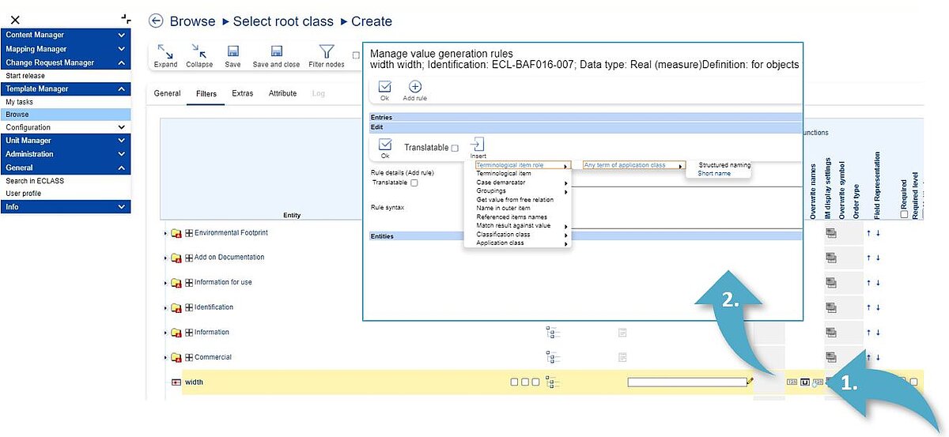Expand the Environmental Footprint tree node
949x437 pixels.
click(x=165, y=234)
